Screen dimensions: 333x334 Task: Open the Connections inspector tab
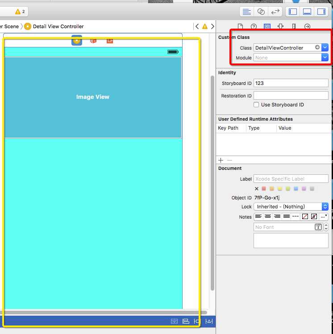(307, 26)
